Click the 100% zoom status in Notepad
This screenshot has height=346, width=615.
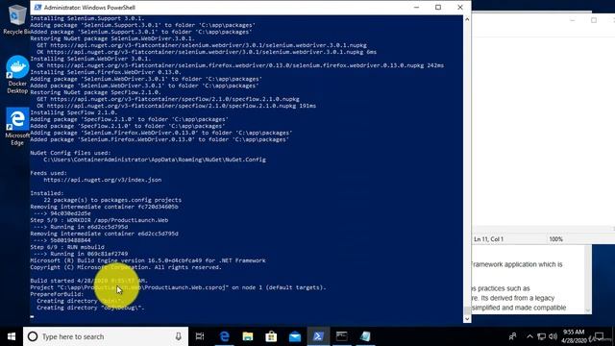[555, 239]
